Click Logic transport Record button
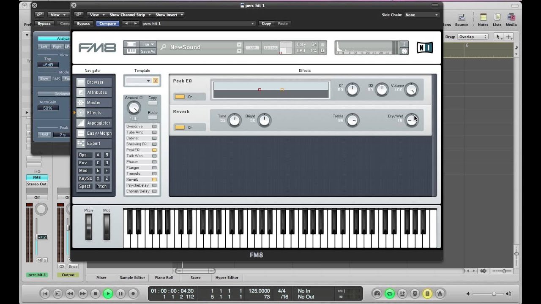Image resolution: width=541 pixels, height=304 pixels. point(133,293)
